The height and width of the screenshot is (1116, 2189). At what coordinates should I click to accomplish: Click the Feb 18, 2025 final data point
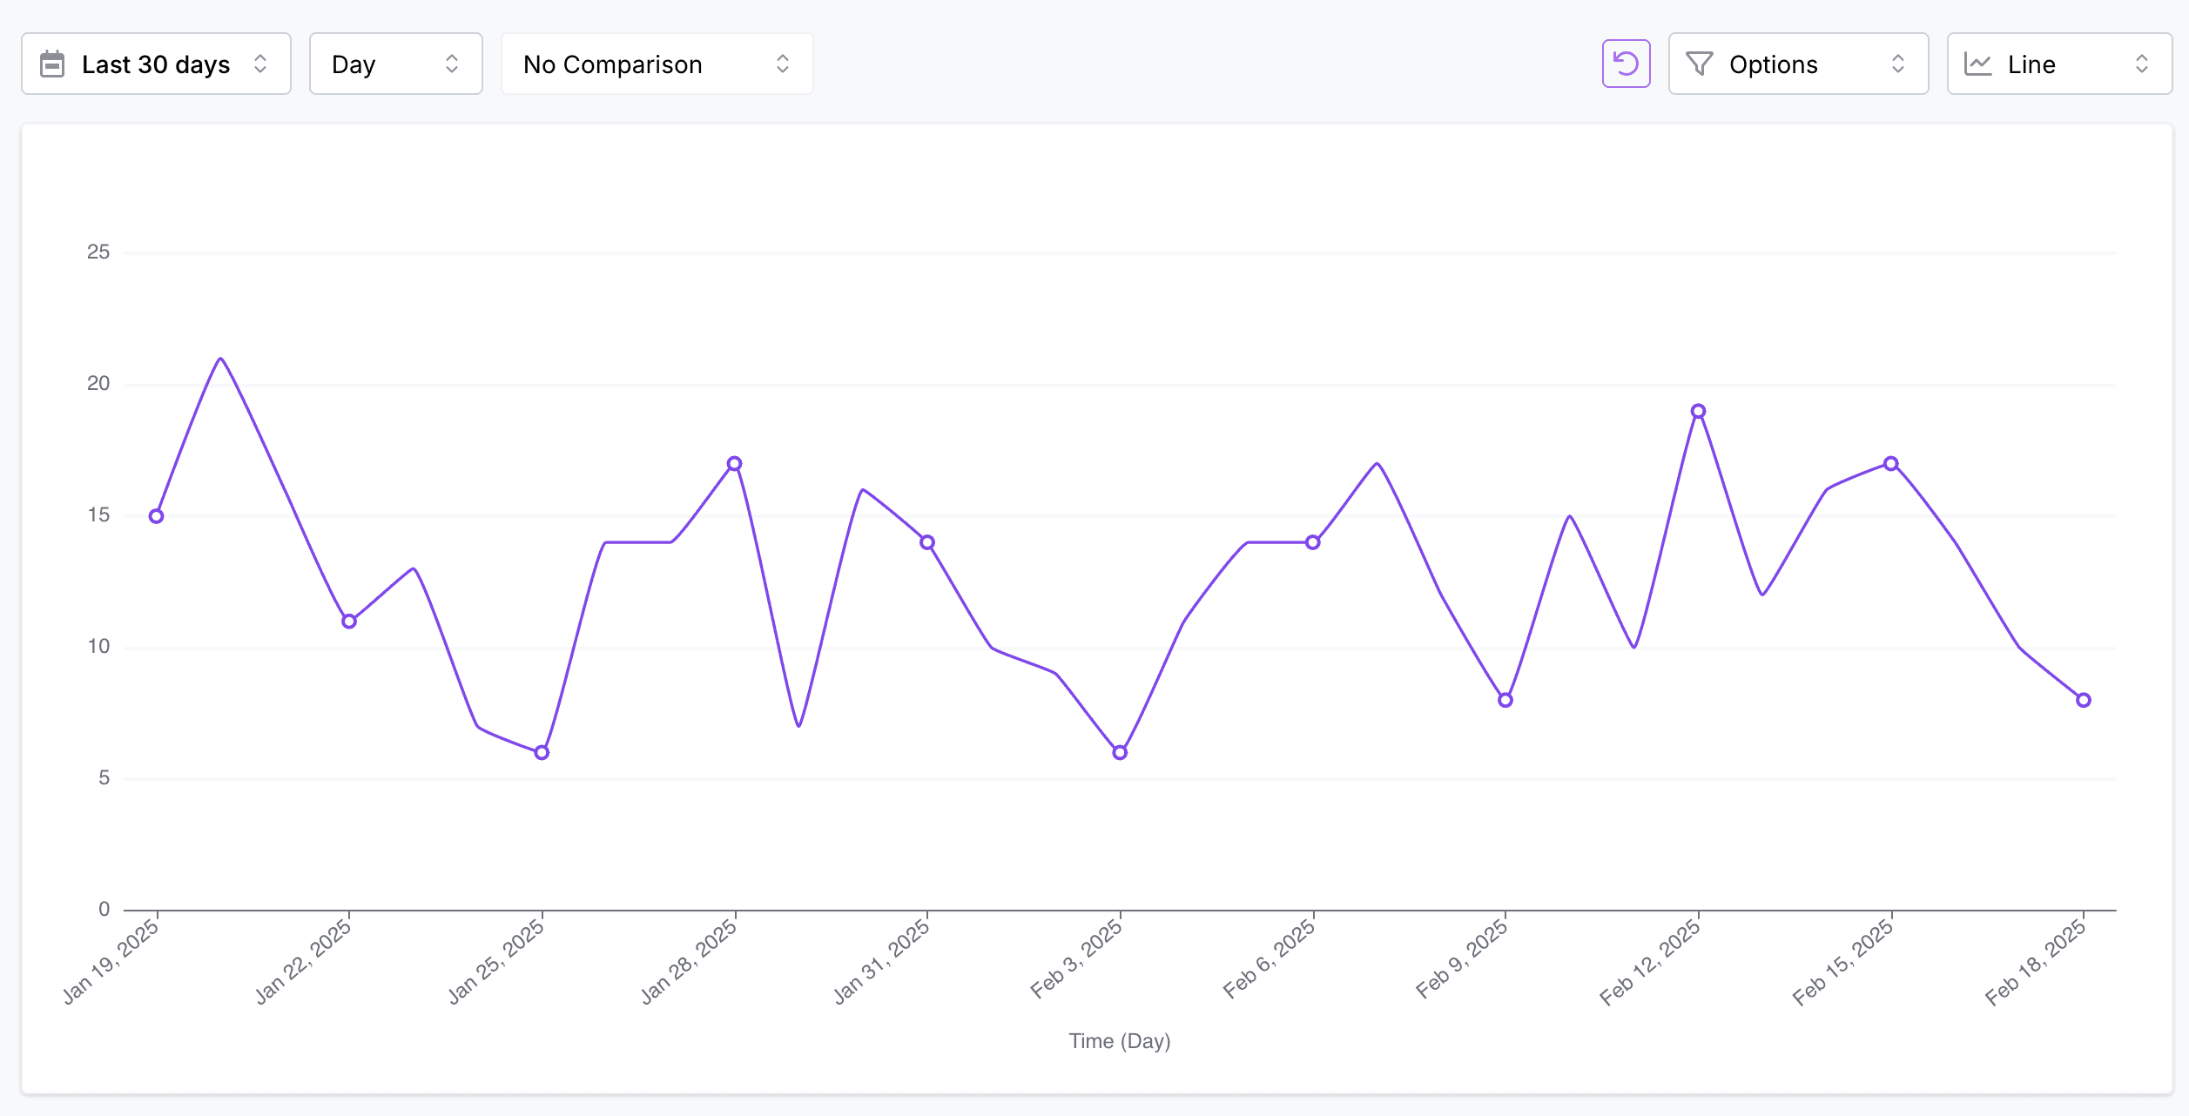2083,700
